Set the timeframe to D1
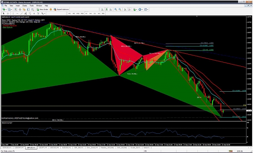 pos(95,13)
